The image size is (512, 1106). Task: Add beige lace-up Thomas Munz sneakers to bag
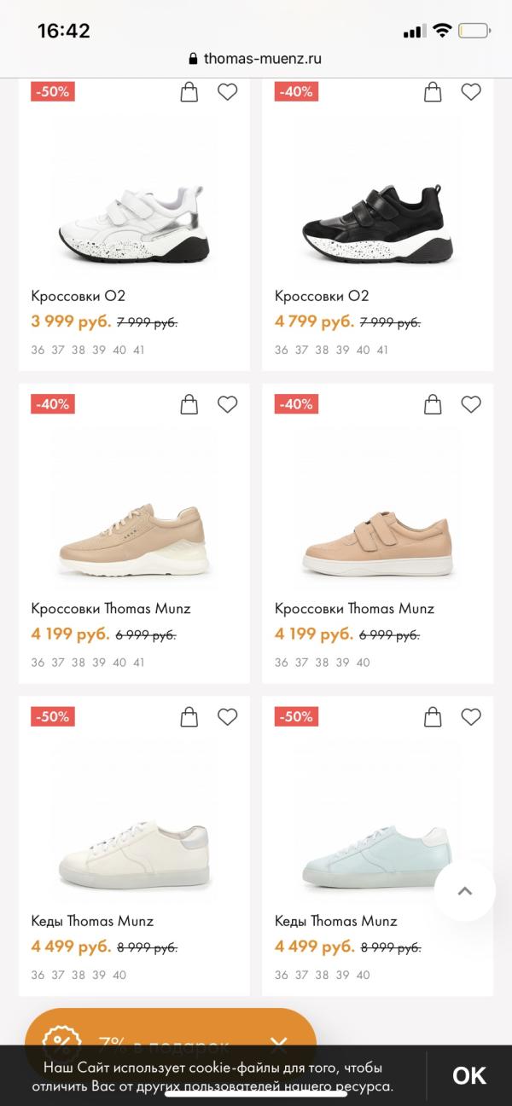(x=189, y=404)
